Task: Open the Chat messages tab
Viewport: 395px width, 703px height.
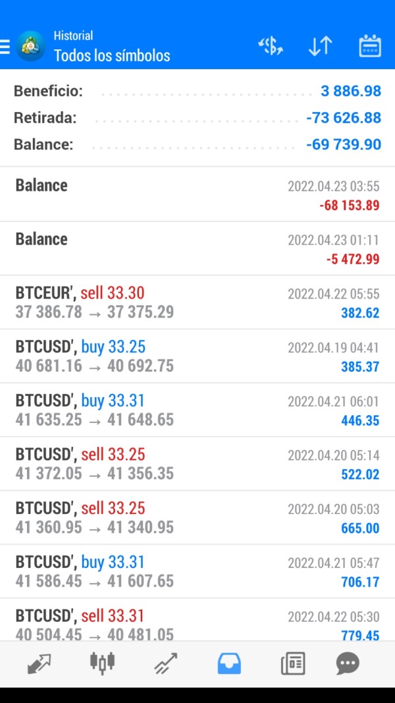Action: [x=347, y=663]
